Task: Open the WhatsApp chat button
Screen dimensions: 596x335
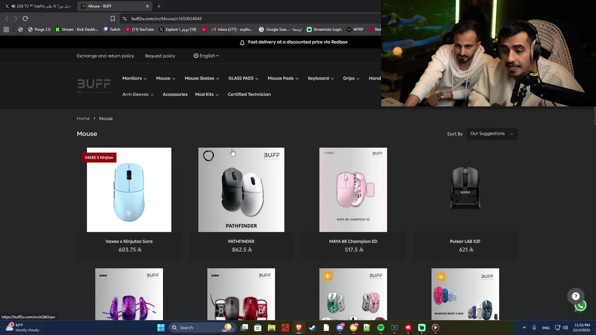Action: (580, 306)
